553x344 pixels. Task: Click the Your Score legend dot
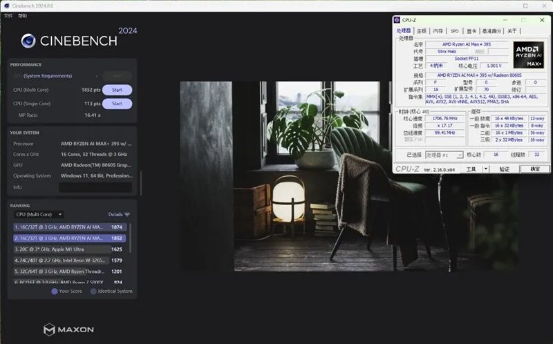point(55,292)
